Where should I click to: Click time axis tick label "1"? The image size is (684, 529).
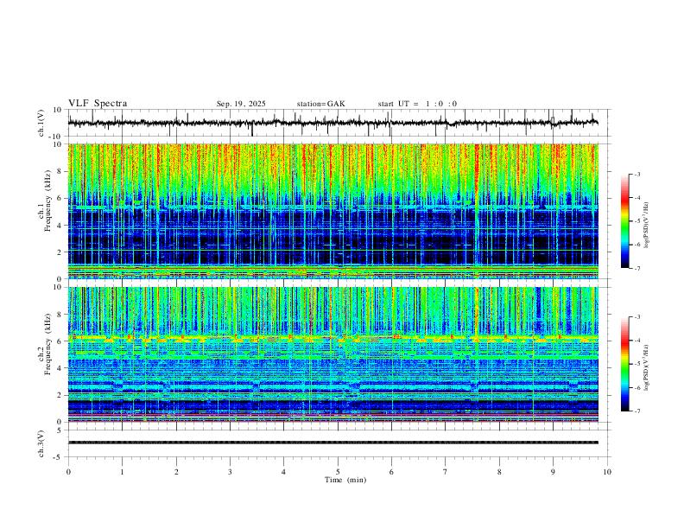coord(122,472)
